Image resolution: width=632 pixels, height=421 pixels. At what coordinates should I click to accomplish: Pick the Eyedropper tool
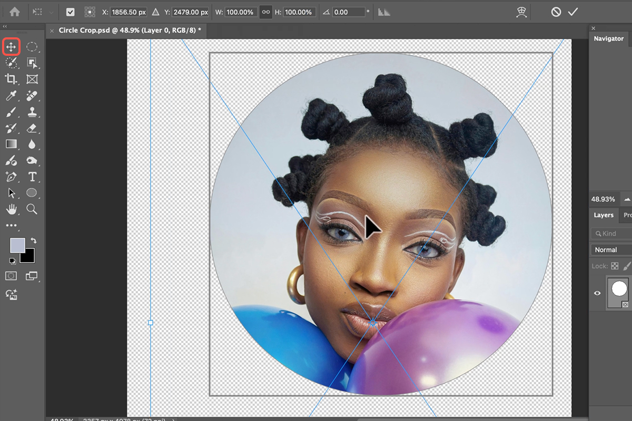[11, 96]
